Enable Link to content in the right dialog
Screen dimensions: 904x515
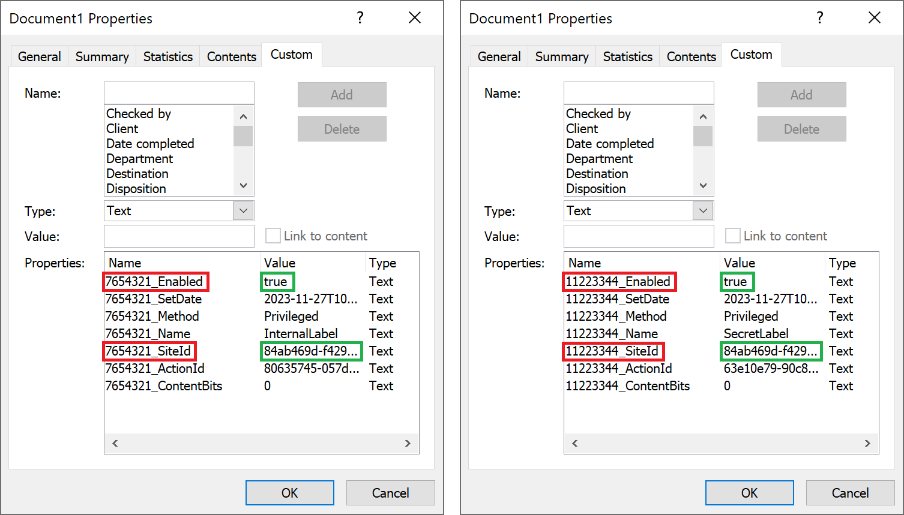pyautogui.click(x=733, y=236)
